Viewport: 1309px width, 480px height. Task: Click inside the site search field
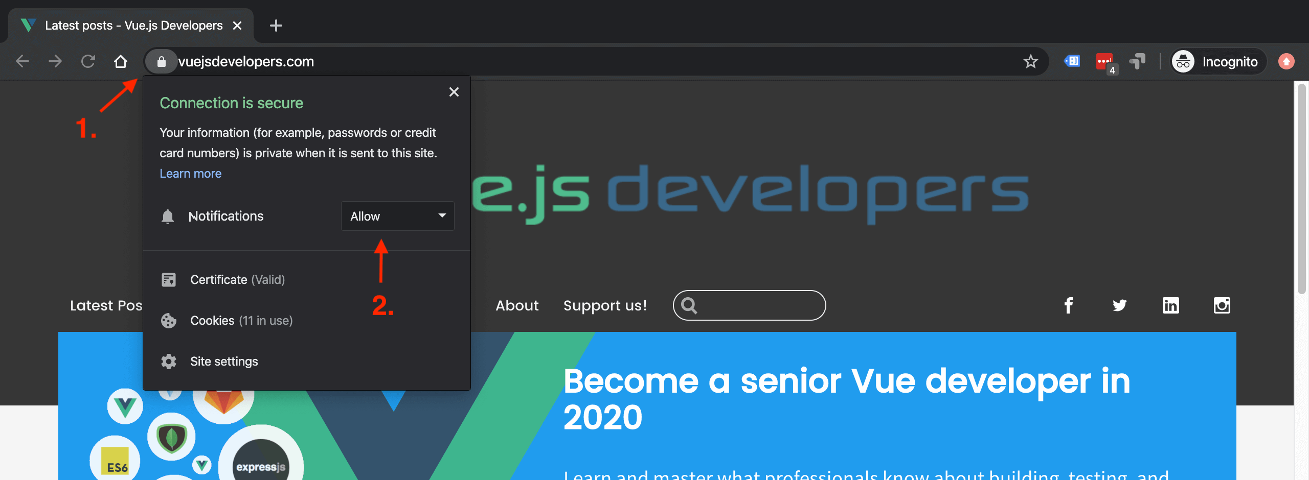[x=749, y=305]
